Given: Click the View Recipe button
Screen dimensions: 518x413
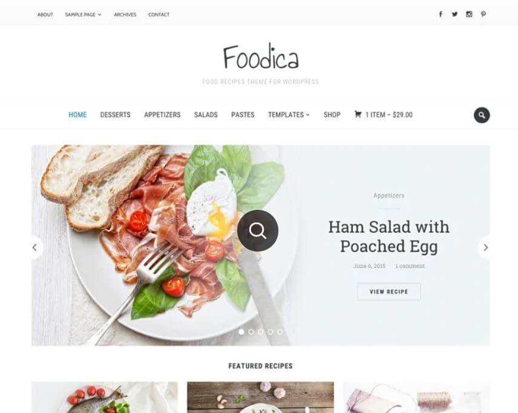Looking at the screenshot, I should tap(389, 291).
